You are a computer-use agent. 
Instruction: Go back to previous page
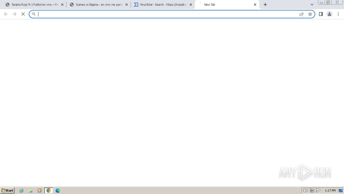click(6, 14)
